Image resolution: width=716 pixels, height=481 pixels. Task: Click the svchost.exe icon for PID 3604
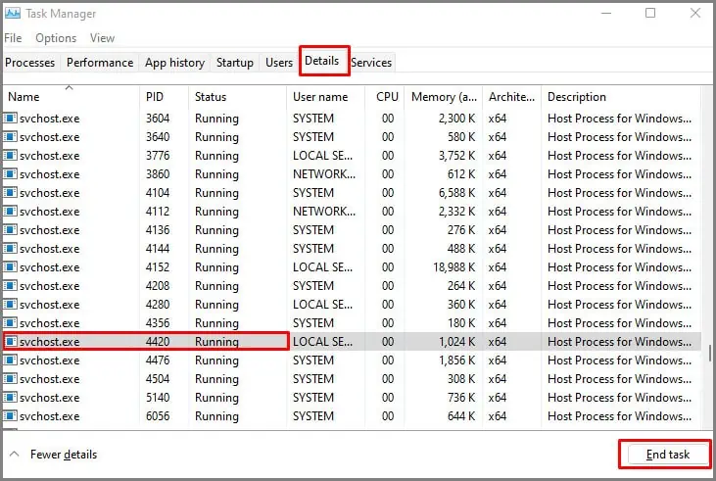click(10, 119)
